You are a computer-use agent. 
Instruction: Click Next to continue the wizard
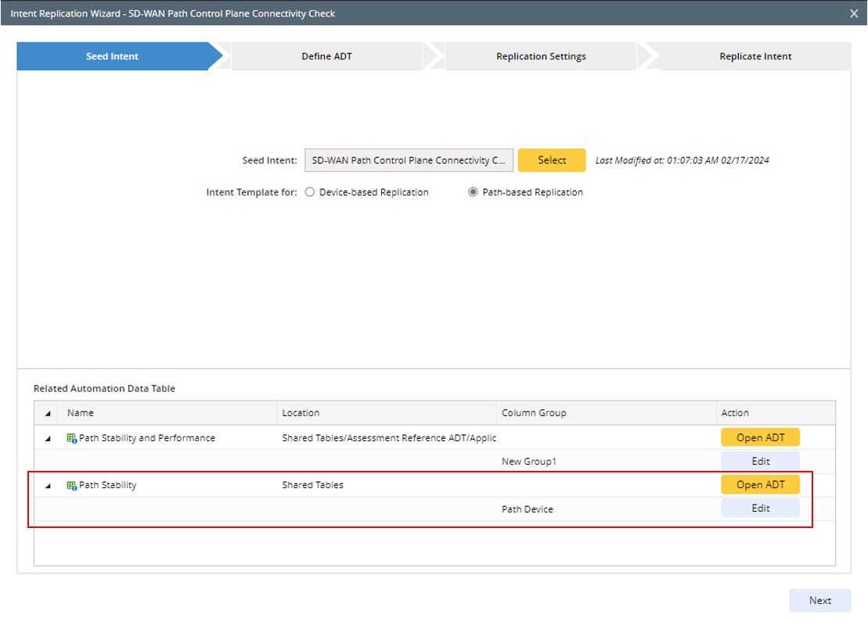pos(820,600)
